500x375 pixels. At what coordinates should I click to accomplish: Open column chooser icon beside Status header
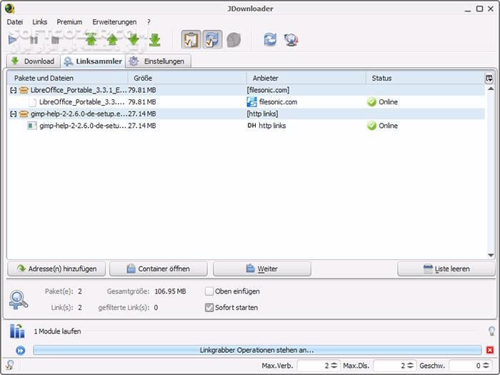click(489, 78)
